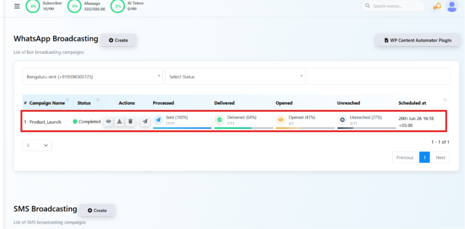
Task: Click the Delivered (64%) label
Action: coord(242,117)
